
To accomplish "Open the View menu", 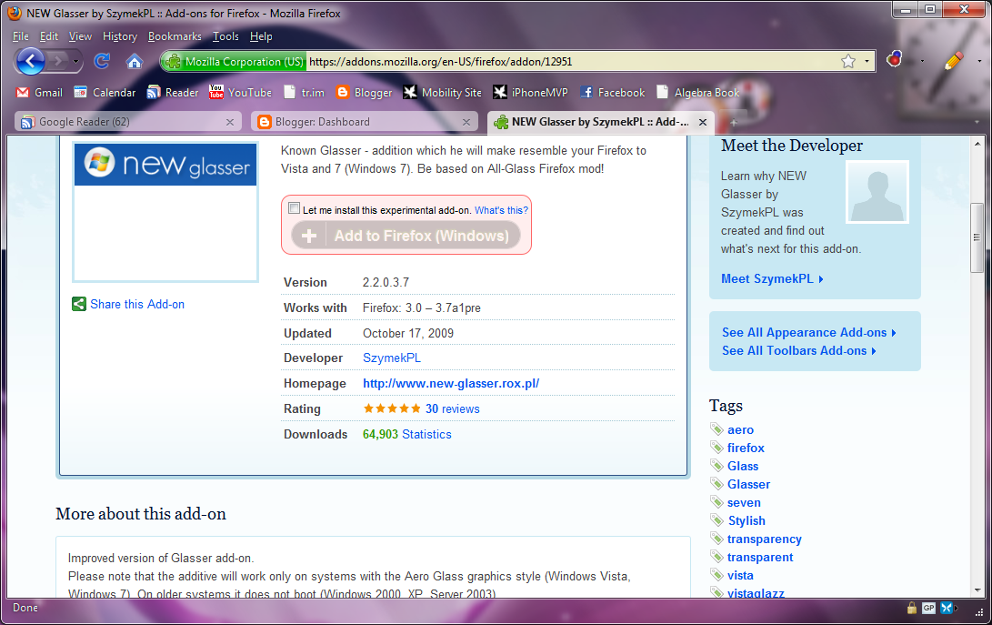I will [80, 36].
